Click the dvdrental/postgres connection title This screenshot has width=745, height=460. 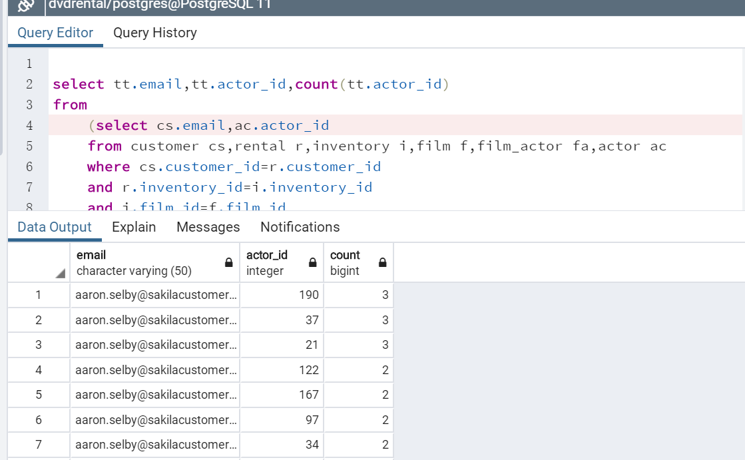[x=160, y=5]
